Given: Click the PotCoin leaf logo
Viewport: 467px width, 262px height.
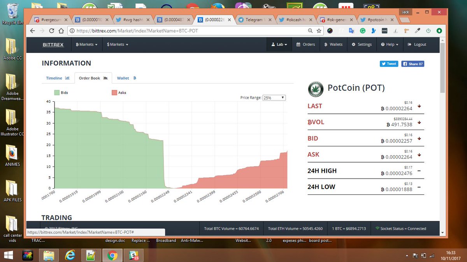Looking at the screenshot, I should (x=315, y=88).
